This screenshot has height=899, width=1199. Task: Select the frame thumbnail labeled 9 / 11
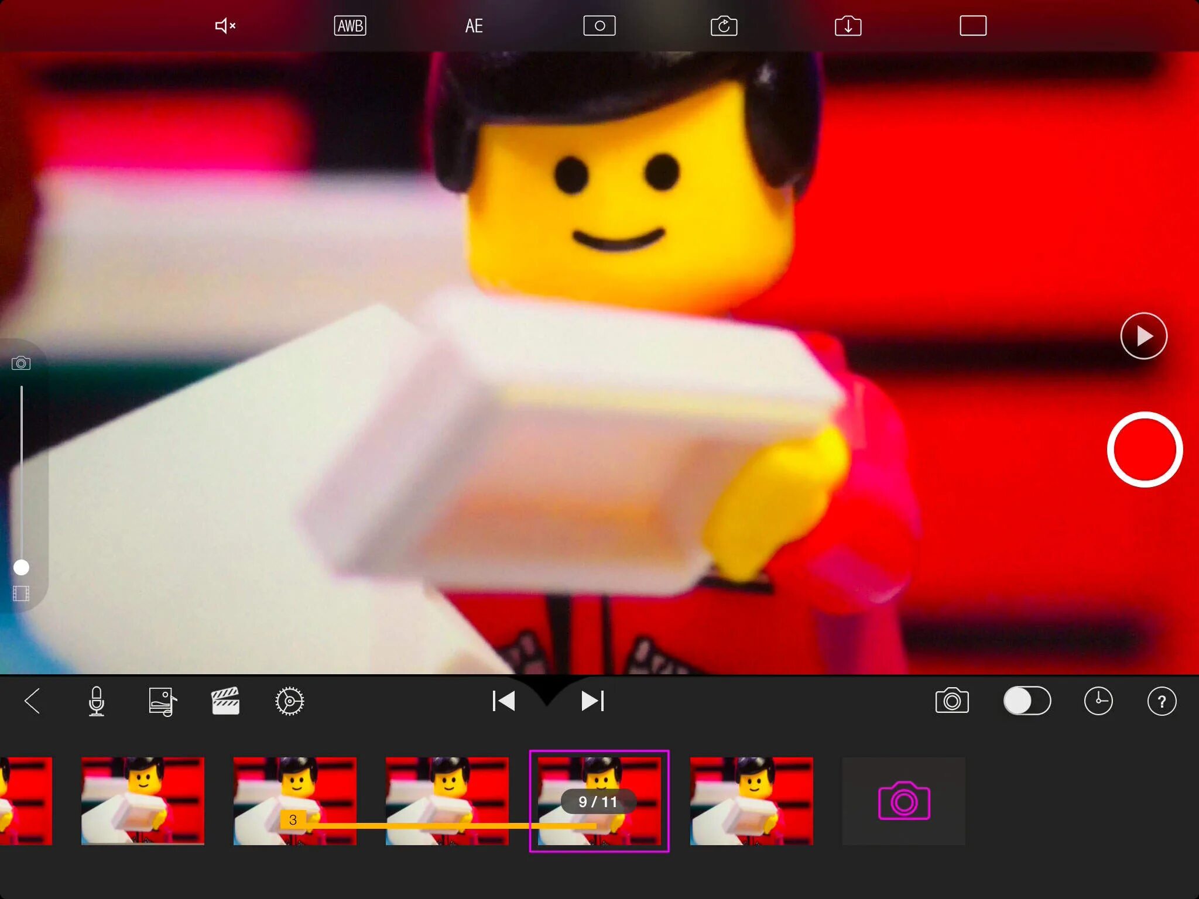tap(599, 801)
